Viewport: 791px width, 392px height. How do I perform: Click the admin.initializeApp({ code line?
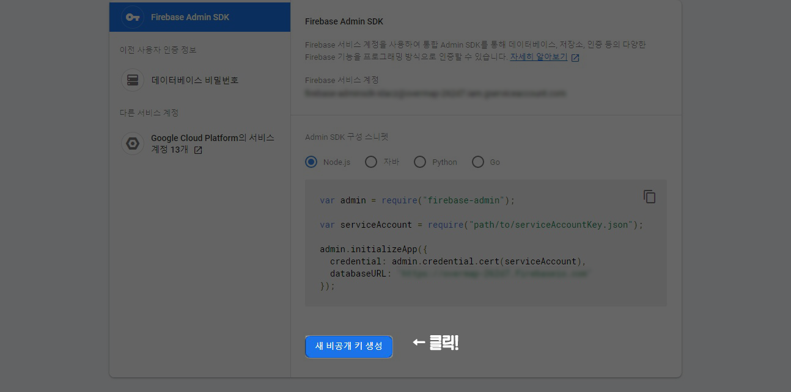(372, 249)
